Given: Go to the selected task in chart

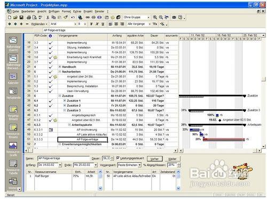Looking at the screenshot, I should [167, 18].
